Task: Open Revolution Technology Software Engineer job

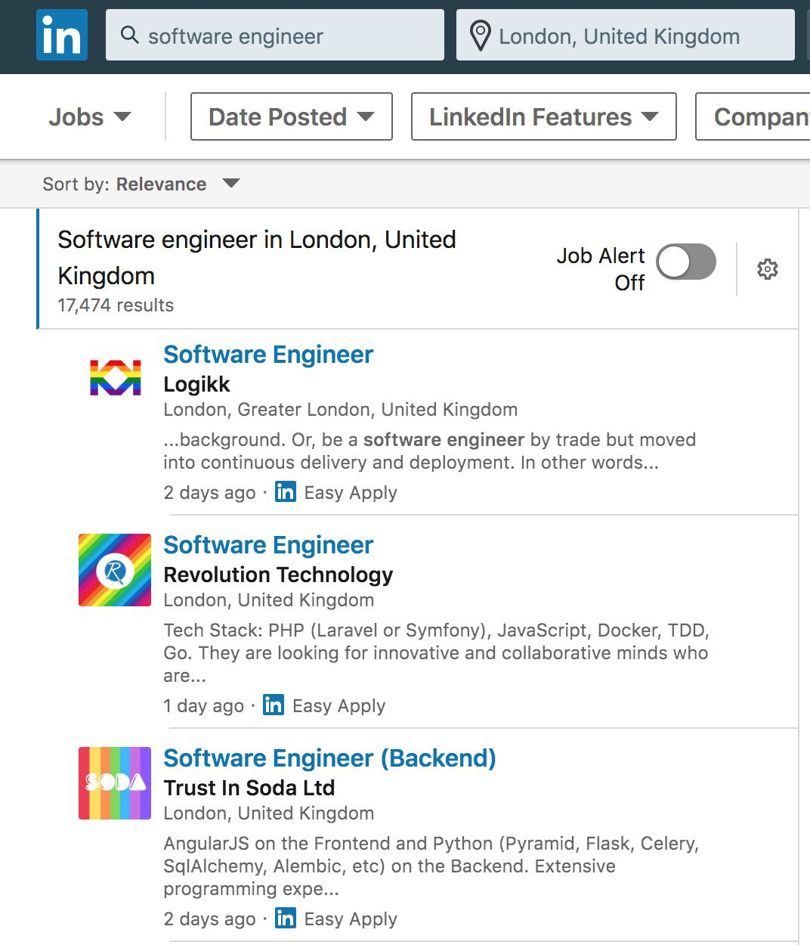Action: (x=268, y=545)
